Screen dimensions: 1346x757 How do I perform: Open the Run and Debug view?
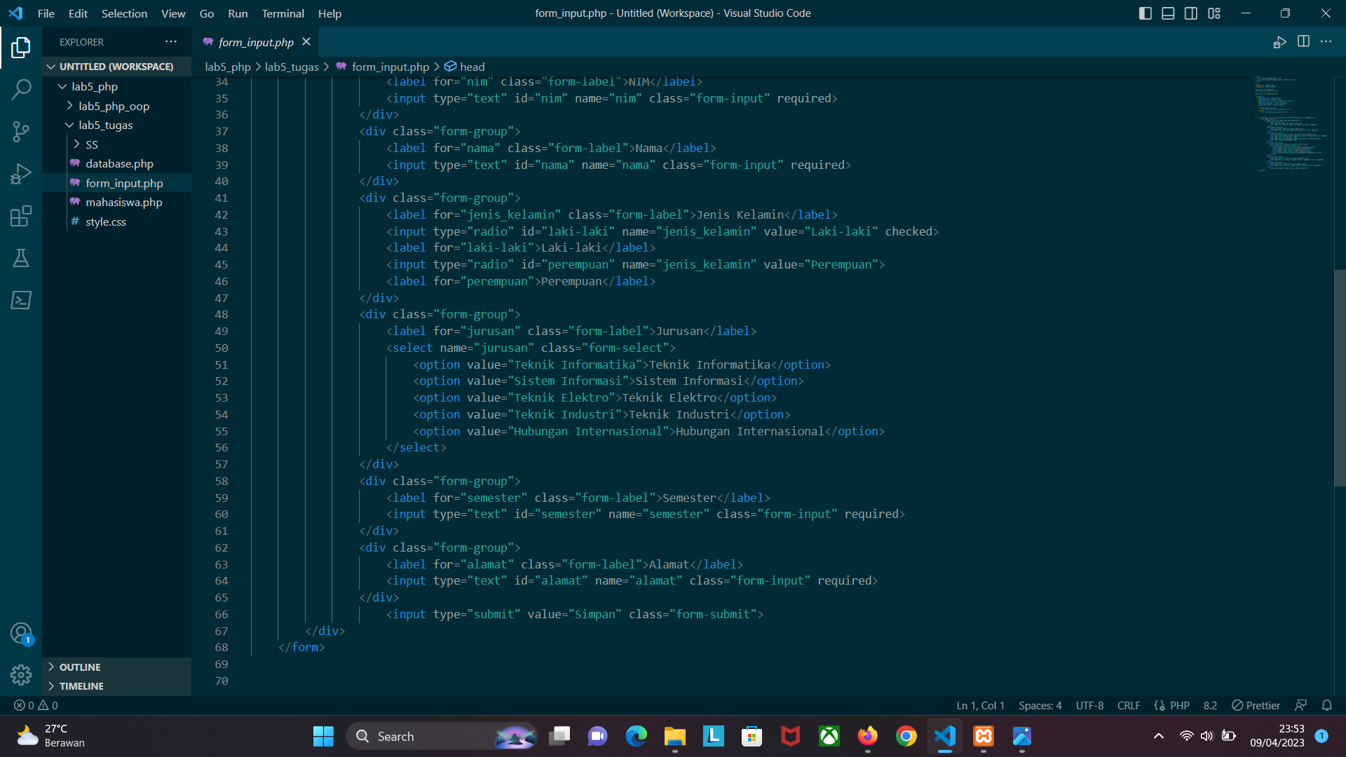pyautogui.click(x=21, y=173)
